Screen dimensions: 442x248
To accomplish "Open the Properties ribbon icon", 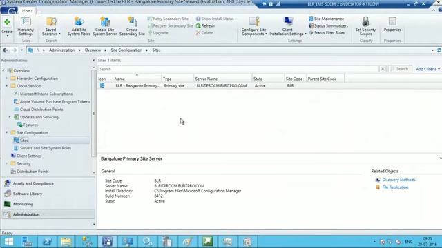I will [x=392, y=25].
